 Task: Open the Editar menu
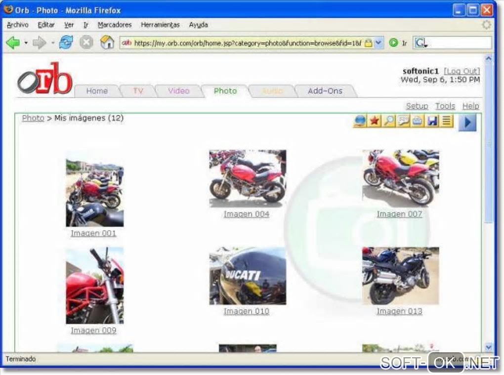click(46, 25)
